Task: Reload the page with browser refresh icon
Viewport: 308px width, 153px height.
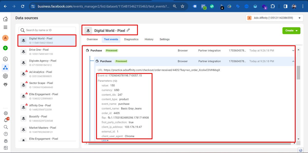Action: [23, 6]
